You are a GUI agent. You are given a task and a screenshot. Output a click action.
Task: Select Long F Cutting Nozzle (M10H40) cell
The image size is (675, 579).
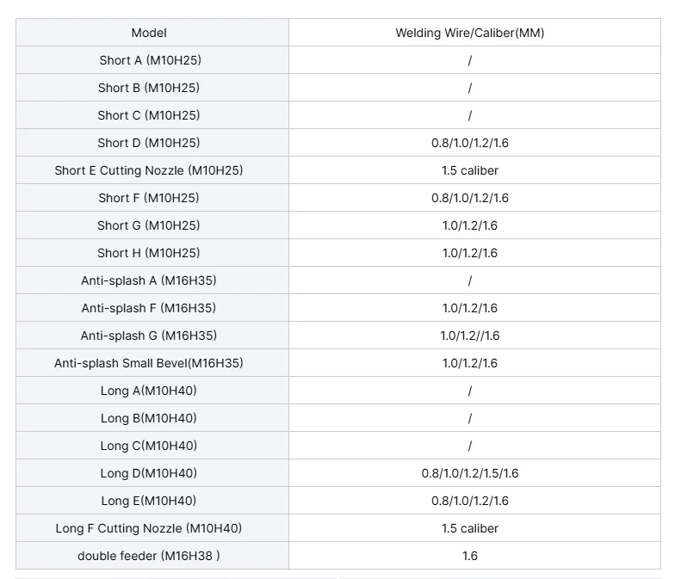coord(152,528)
